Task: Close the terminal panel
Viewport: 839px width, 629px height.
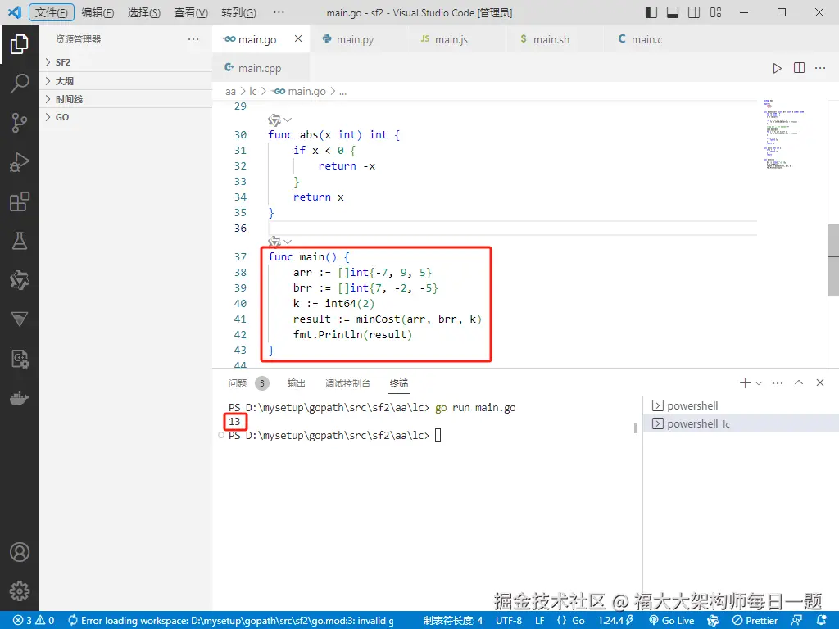Action: coord(819,382)
